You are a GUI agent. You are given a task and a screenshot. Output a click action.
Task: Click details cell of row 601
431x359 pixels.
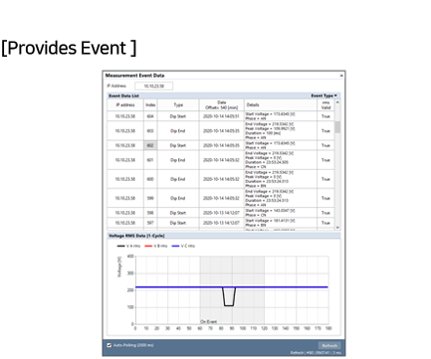click(281, 160)
